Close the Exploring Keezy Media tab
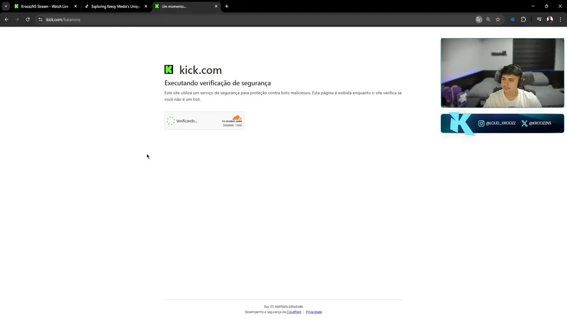Screen dimensions: 567x319 pyautogui.click(x=146, y=6)
